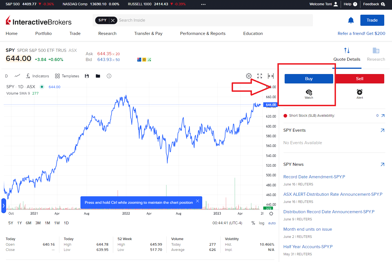Go to the Home menu
The width and height of the screenshot is (392, 262).
coord(12,34)
